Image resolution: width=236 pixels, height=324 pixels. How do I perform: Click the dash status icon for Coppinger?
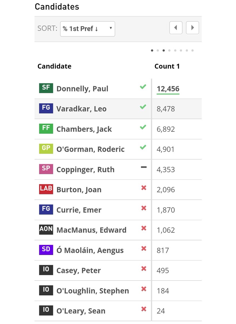click(x=144, y=167)
